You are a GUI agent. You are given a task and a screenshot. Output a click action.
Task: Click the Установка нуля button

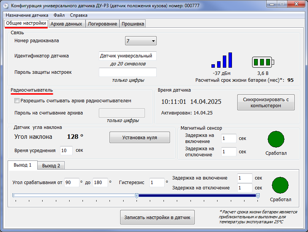click(x=140, y=138)
